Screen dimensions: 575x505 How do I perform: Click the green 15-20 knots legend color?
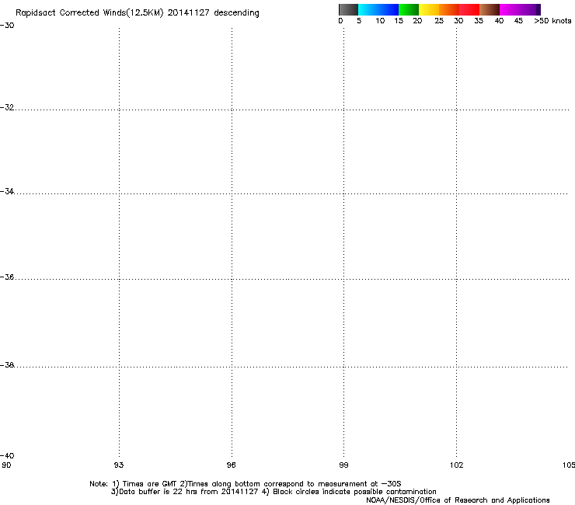[x=409, y=9]
